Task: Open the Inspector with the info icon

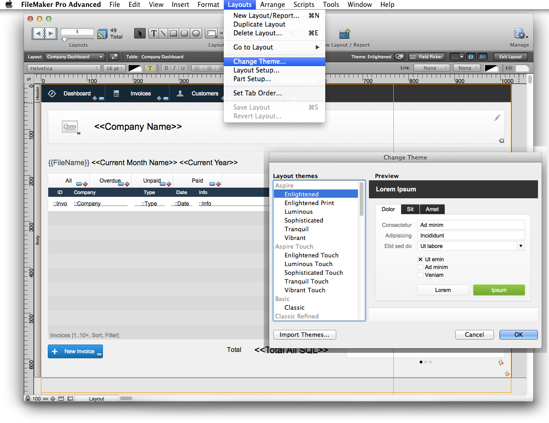Action: (470, 56)
